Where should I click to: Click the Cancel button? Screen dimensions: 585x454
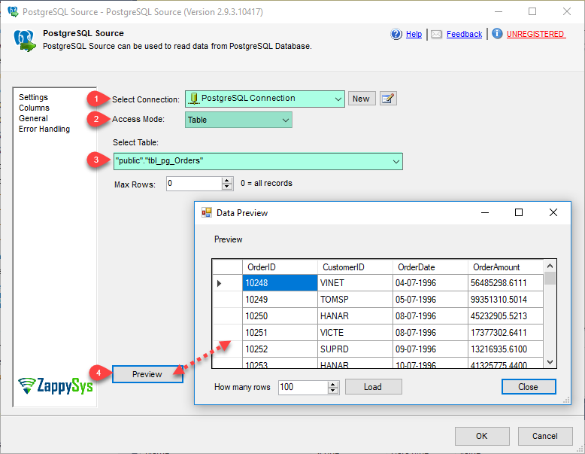point(544,436)
